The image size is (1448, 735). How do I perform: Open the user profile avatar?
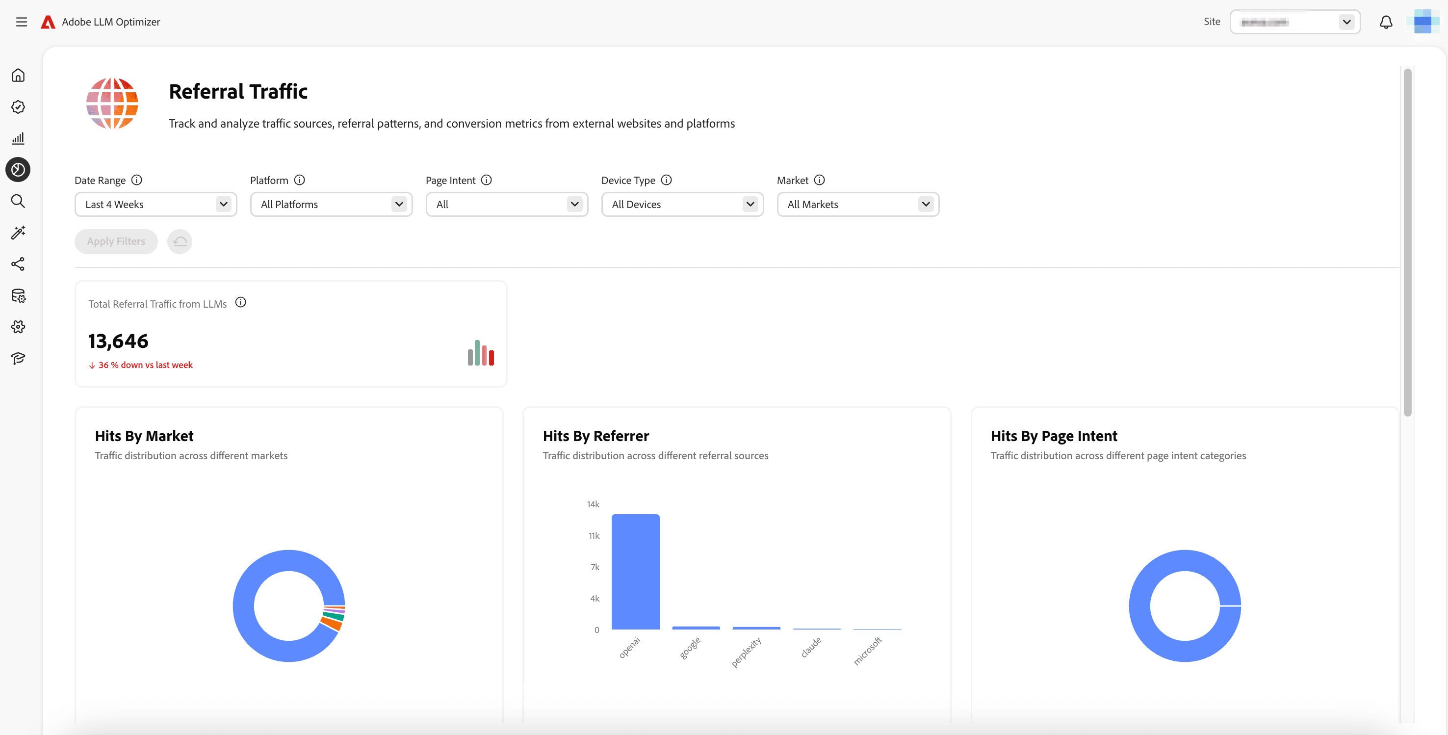pos(1422,22)
